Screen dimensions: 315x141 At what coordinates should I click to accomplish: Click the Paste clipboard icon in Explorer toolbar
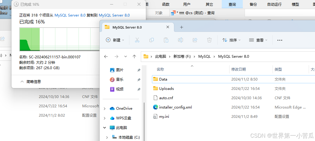tap(166, 40)
